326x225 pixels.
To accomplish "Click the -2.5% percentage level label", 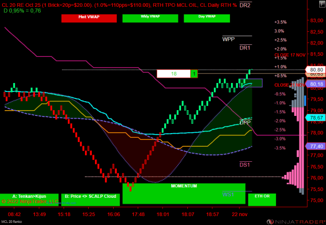I will click(x=281, y=129).
